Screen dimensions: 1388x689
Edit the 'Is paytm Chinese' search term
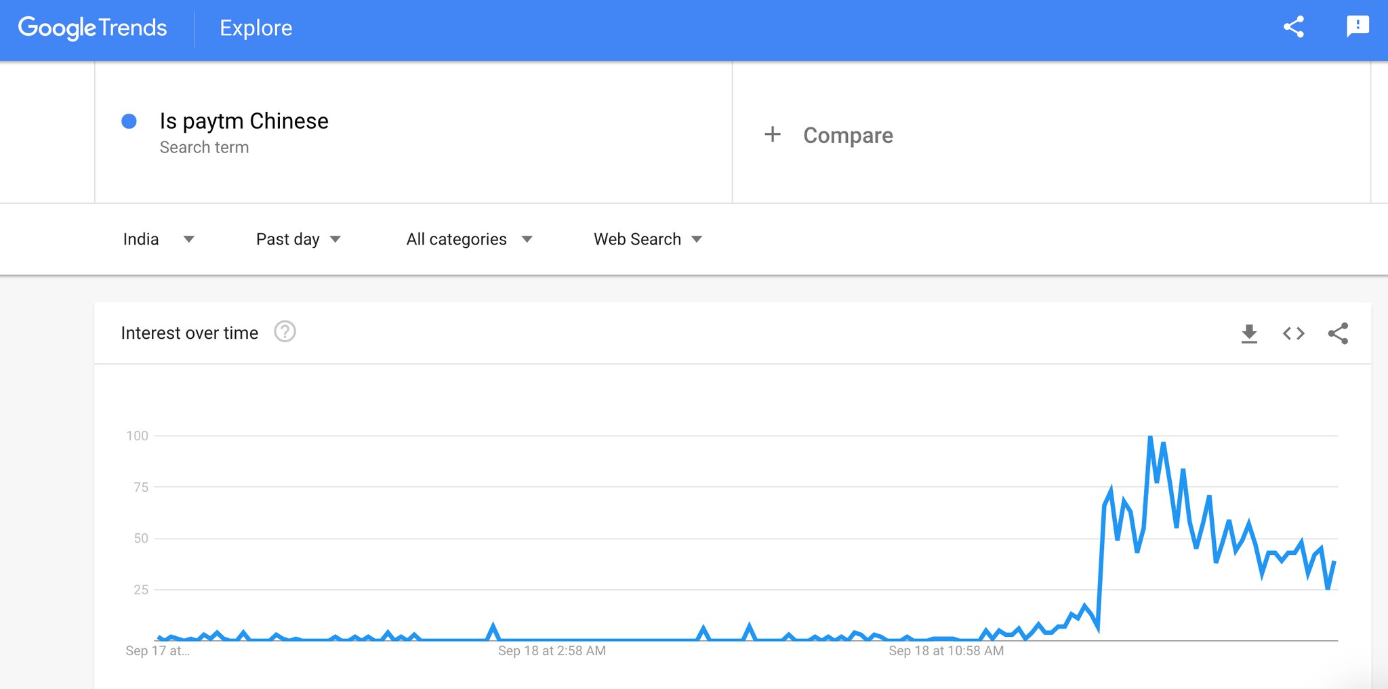(244, 121)
